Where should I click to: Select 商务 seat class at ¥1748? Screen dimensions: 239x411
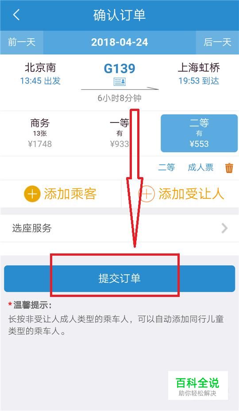40,133
